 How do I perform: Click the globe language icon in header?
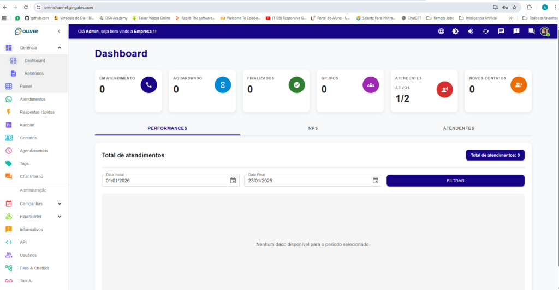(x=441, y=32)
